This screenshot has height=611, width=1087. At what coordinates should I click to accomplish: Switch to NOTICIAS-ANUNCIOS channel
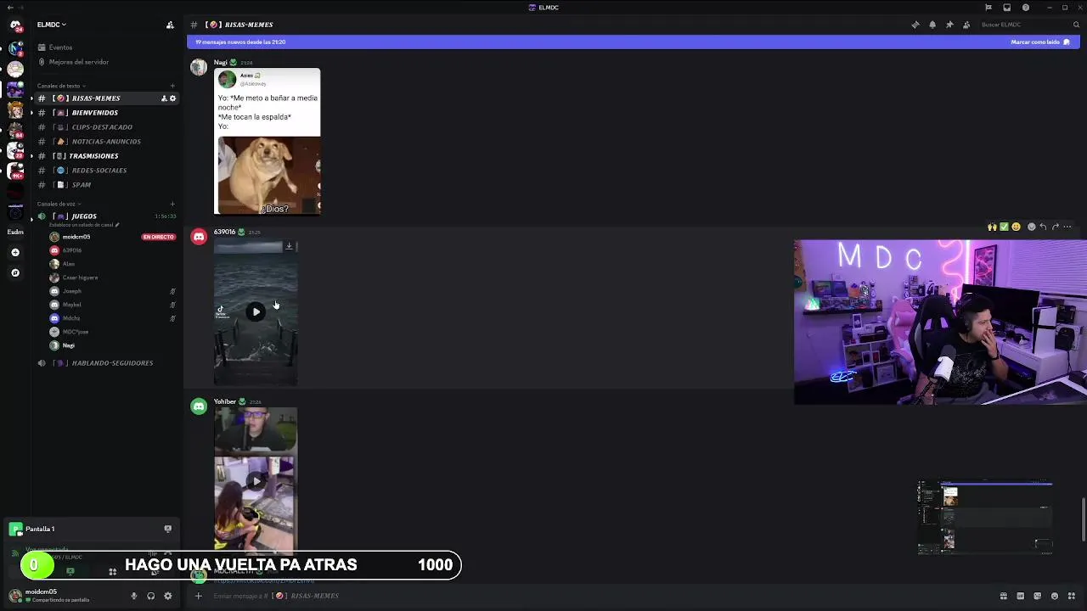105,142
